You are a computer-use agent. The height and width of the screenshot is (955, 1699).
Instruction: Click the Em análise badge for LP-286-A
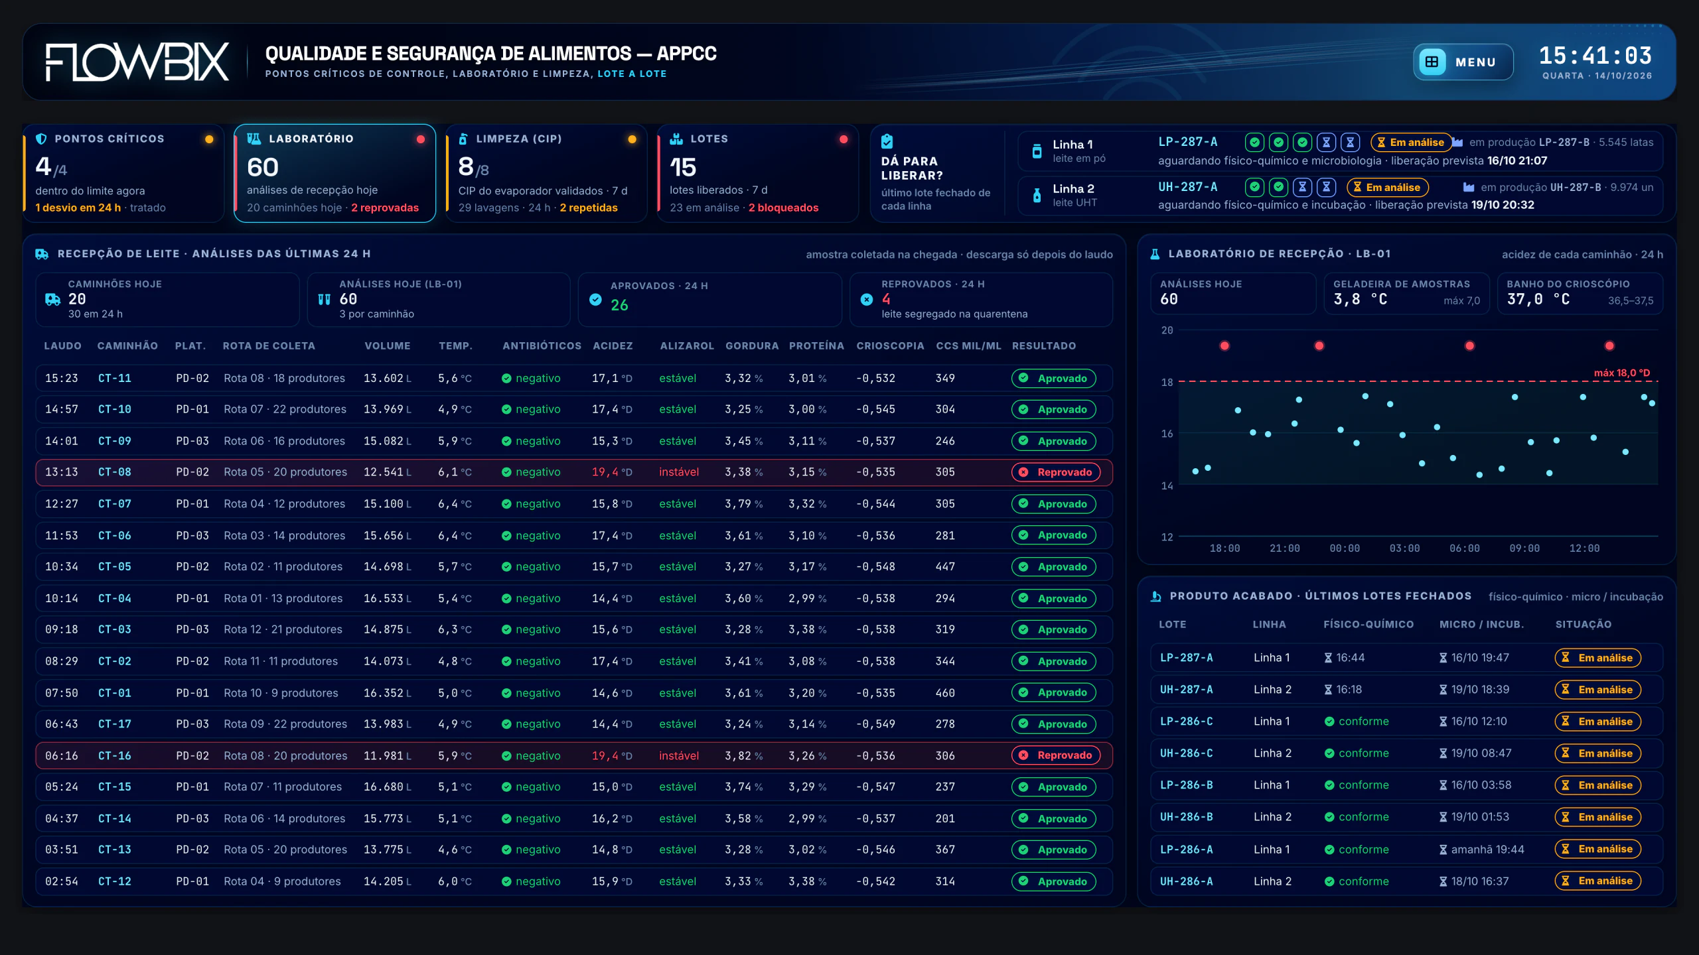tap(1597, 849)
